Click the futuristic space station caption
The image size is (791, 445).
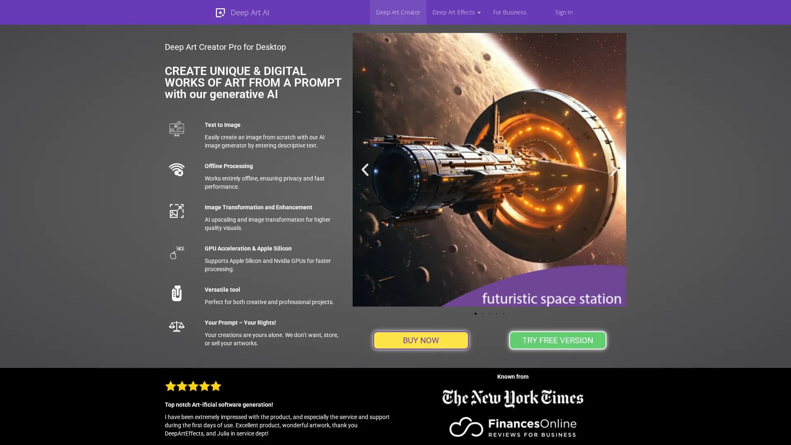click(552, 299)
